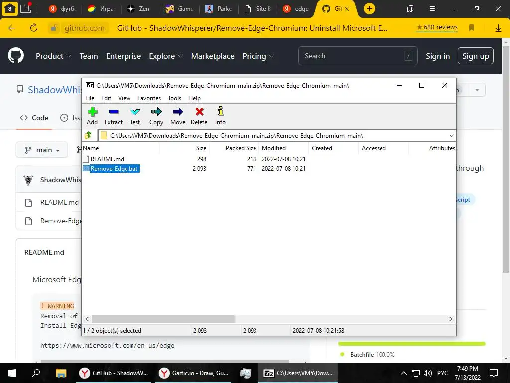Click the 7-Zip address path field

click(273, 136)
